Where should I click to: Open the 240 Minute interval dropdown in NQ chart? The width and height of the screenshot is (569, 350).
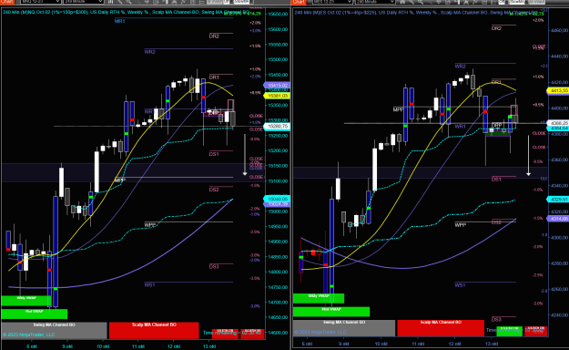[x=84, y=2]
